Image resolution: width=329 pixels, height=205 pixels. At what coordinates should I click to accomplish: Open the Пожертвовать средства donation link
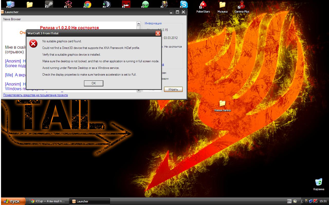tap(35, 95)
